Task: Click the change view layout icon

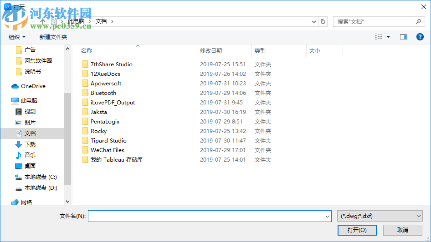Action: pyautogui.click(x=379, y=37)
